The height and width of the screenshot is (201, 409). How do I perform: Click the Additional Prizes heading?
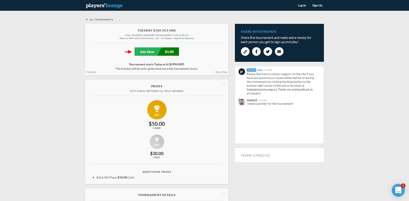pyautogui.click(x=157, y=172)
